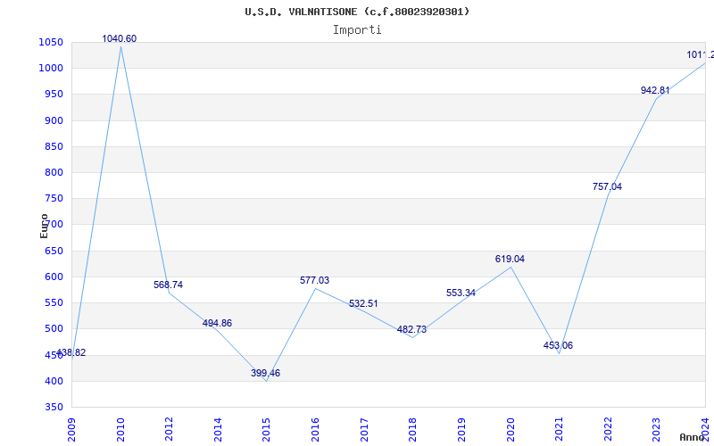
Task: Select the x-axis year 2018
Action: [412, 430]
